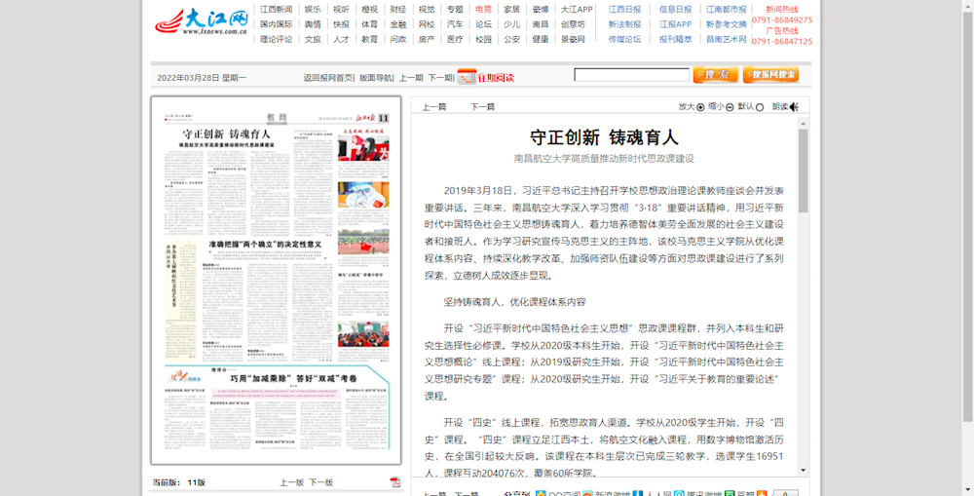
Task: Download the PDF of current page
Action: click(395, 482)
